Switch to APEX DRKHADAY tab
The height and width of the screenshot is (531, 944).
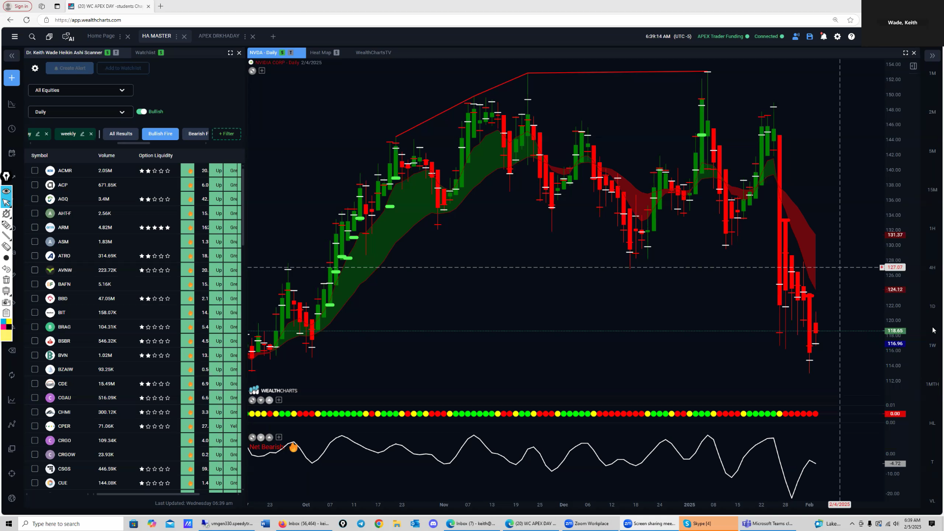click(219, 36)
